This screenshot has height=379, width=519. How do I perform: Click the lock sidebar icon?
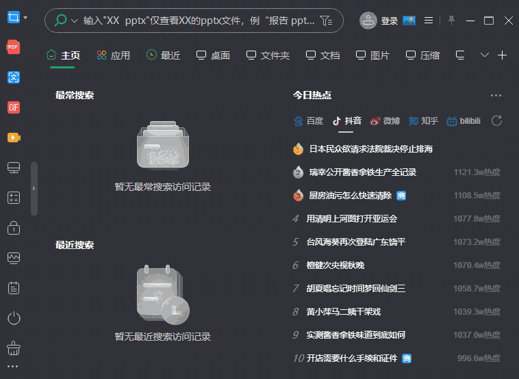(14, 228)
